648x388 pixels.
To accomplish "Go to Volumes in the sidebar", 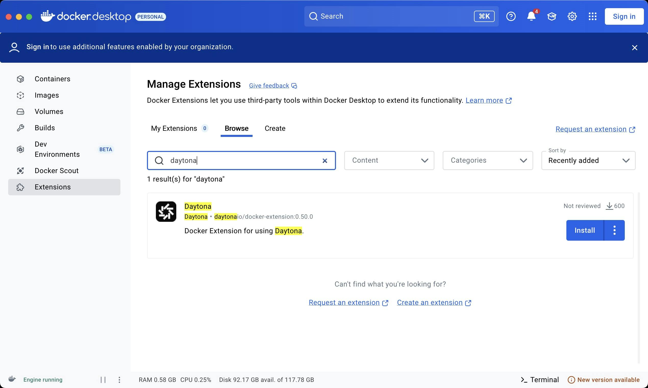I will [64, 112].
